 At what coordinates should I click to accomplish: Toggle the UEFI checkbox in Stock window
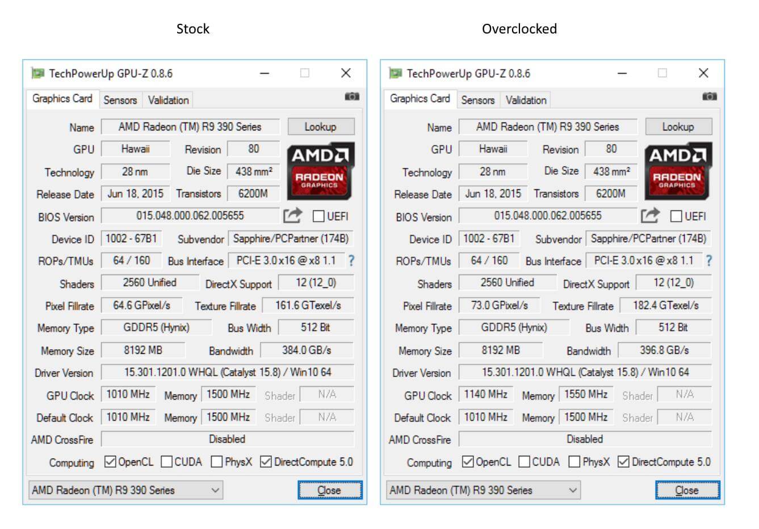[318, 217]
